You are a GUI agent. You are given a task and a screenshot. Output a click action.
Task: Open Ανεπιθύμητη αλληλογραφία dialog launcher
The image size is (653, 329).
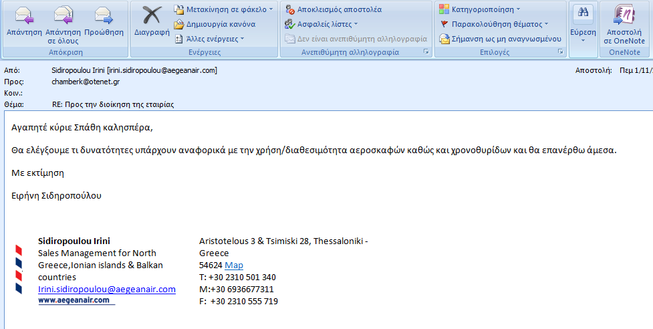click(426, 51)
